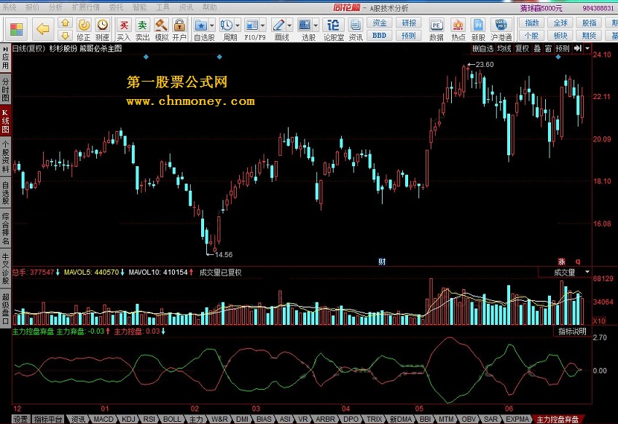Click the 研报 research report button
Screen dimensions: 618x424
coord(409,23)
